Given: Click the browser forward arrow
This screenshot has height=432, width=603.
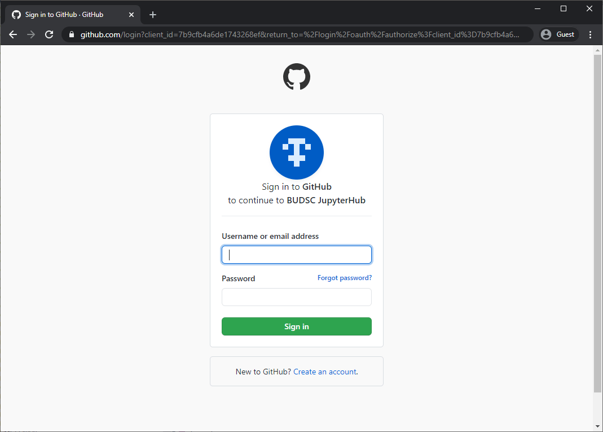Looking at the screenshot, I should click(31, 34).
